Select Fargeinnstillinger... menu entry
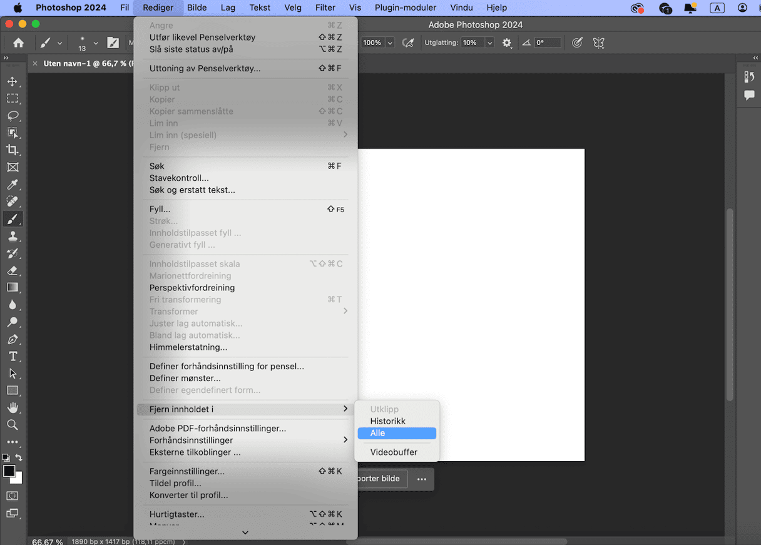Image resolution: width=761 pixels, height=545 pixels. click(245, 471)
